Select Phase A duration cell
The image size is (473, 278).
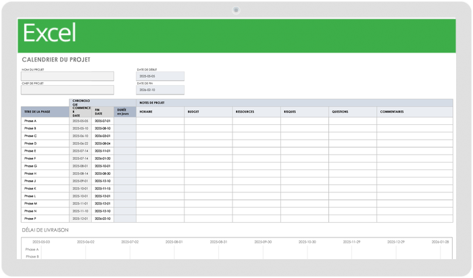(125, 121)
